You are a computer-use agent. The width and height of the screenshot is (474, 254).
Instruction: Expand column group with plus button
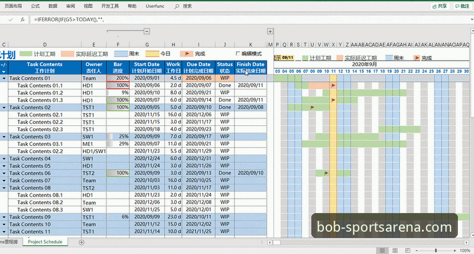coord(270,31)
